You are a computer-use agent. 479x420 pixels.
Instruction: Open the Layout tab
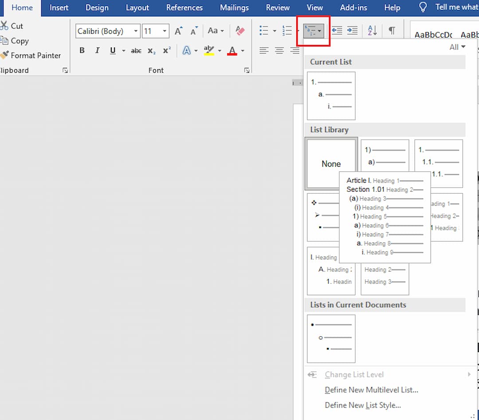(x=137, y=8)
